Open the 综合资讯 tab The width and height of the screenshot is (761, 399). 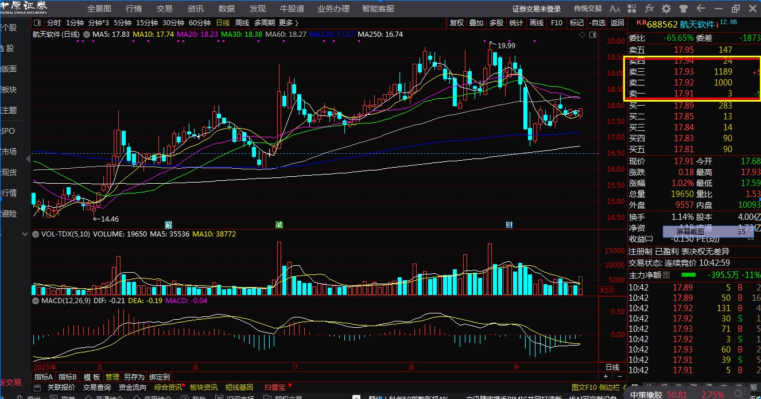point(168,388)
